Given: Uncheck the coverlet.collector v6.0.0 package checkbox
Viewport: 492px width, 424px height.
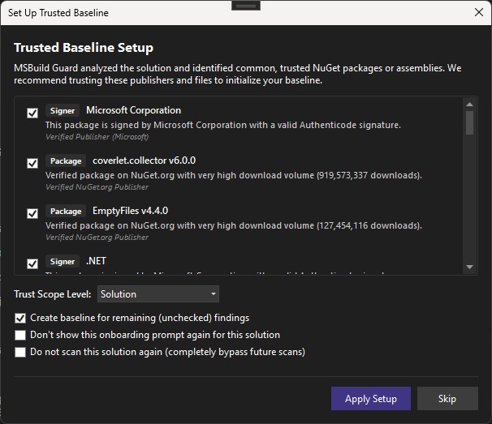Looking at the screenshot, I should point(32,163).
